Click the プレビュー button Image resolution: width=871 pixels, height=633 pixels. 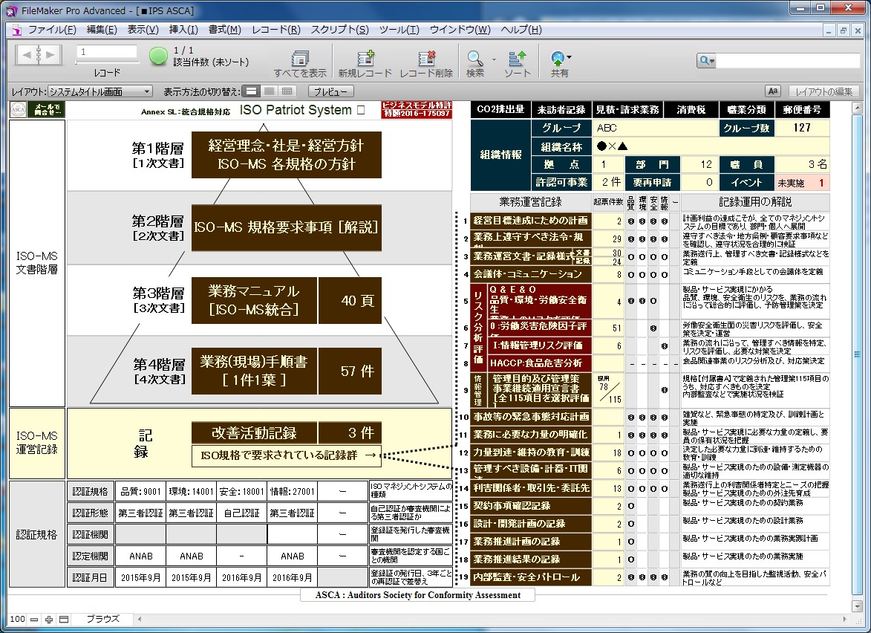330,91
